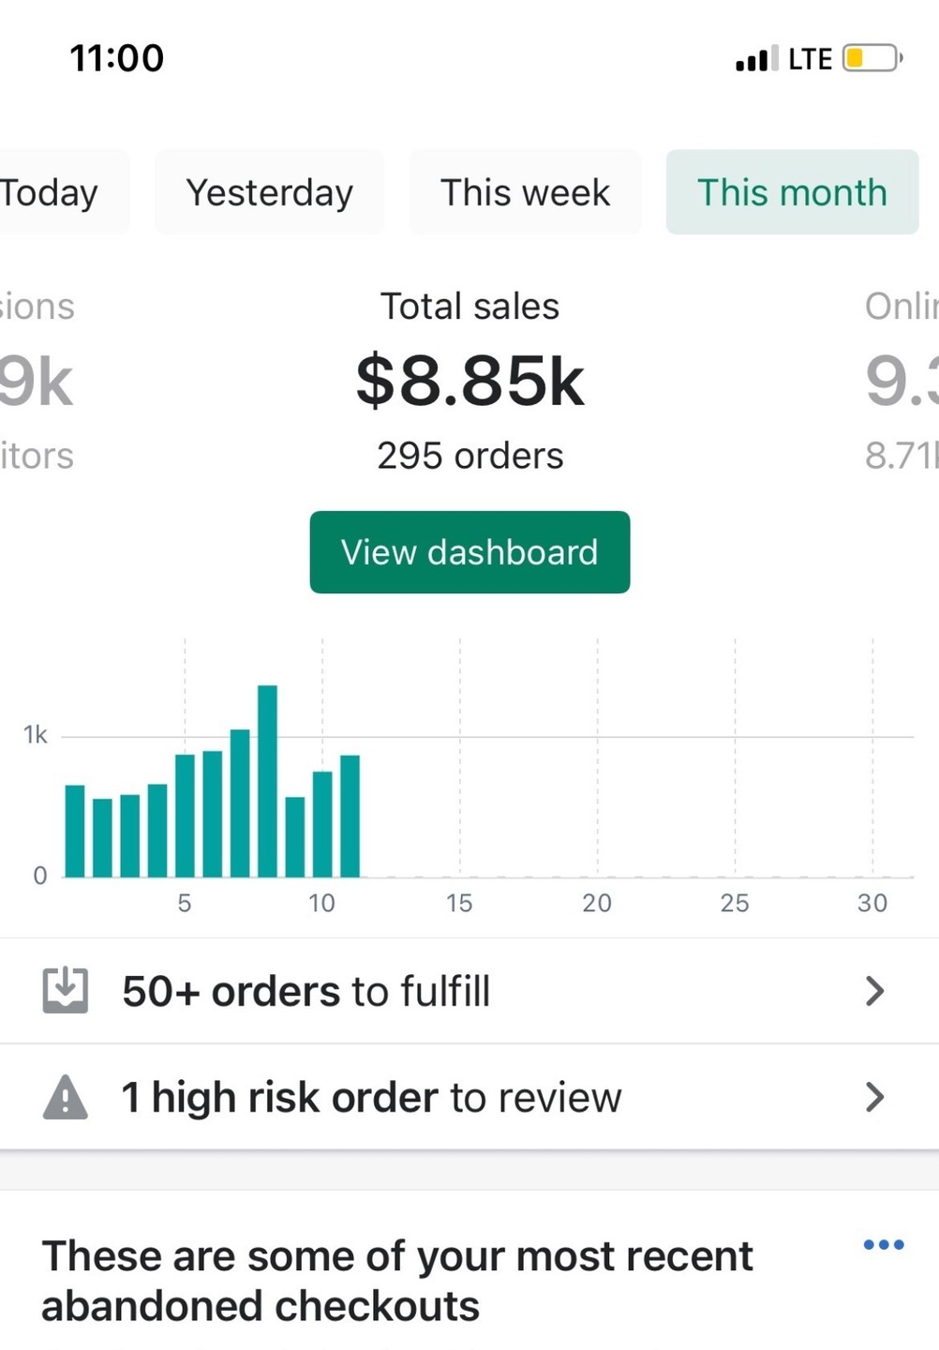Switch to the Yesterday tab
This screenshot has width=939, height=1350.
[270, 193]
